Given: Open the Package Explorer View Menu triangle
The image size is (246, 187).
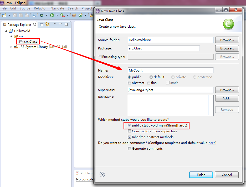Looking at the screenshot, I should (x=55, y=23).
